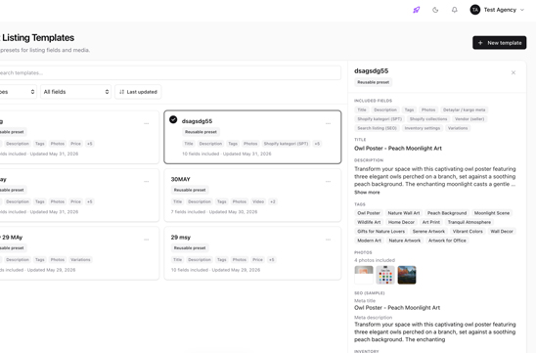Viewport: 536px width, 353px height.
Task: Open more options on dsagsdg55 card
Action: (x=328, y=123)
